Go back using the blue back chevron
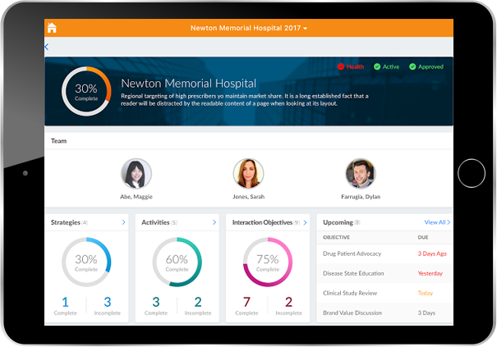This screenshot has height=347, width=497. tap(47, 48)
